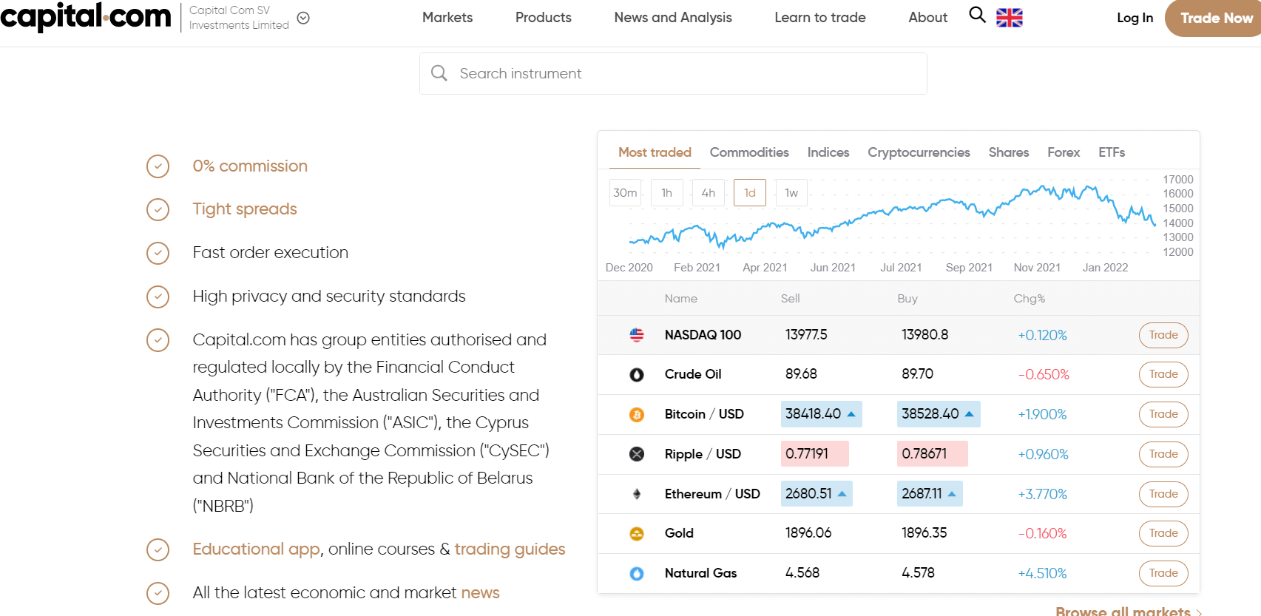
Task: Open the News and Analysis menu
Action: point(673,17)
